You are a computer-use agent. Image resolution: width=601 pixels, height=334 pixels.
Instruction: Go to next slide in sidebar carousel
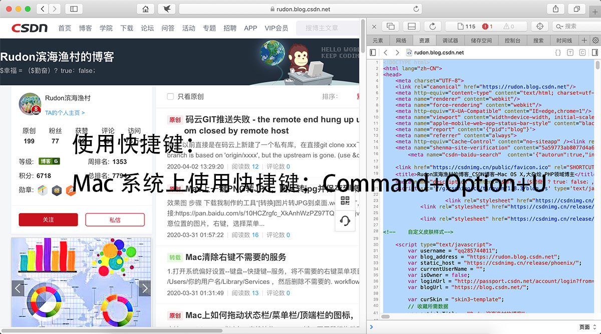click(145, 288)
